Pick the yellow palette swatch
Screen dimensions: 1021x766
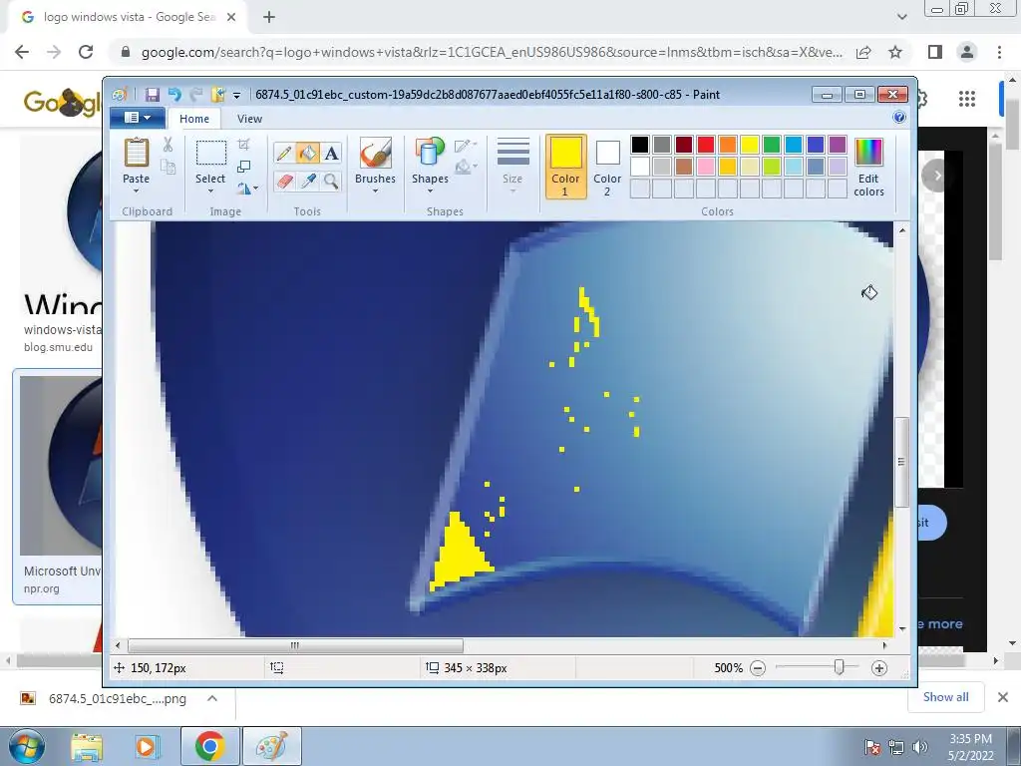[750, 145]
